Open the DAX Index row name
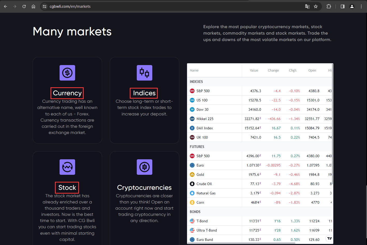This screenshot has width=367, height=245. point(205,128)
